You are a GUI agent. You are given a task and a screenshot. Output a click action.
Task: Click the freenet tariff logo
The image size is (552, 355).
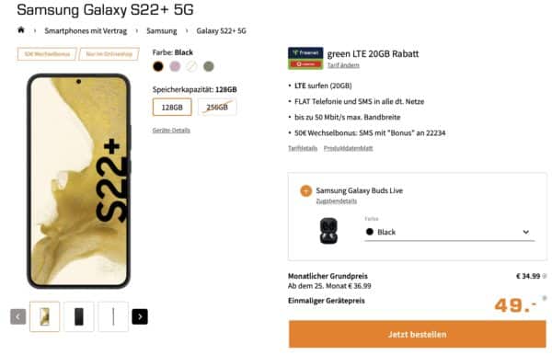(305, 58)
